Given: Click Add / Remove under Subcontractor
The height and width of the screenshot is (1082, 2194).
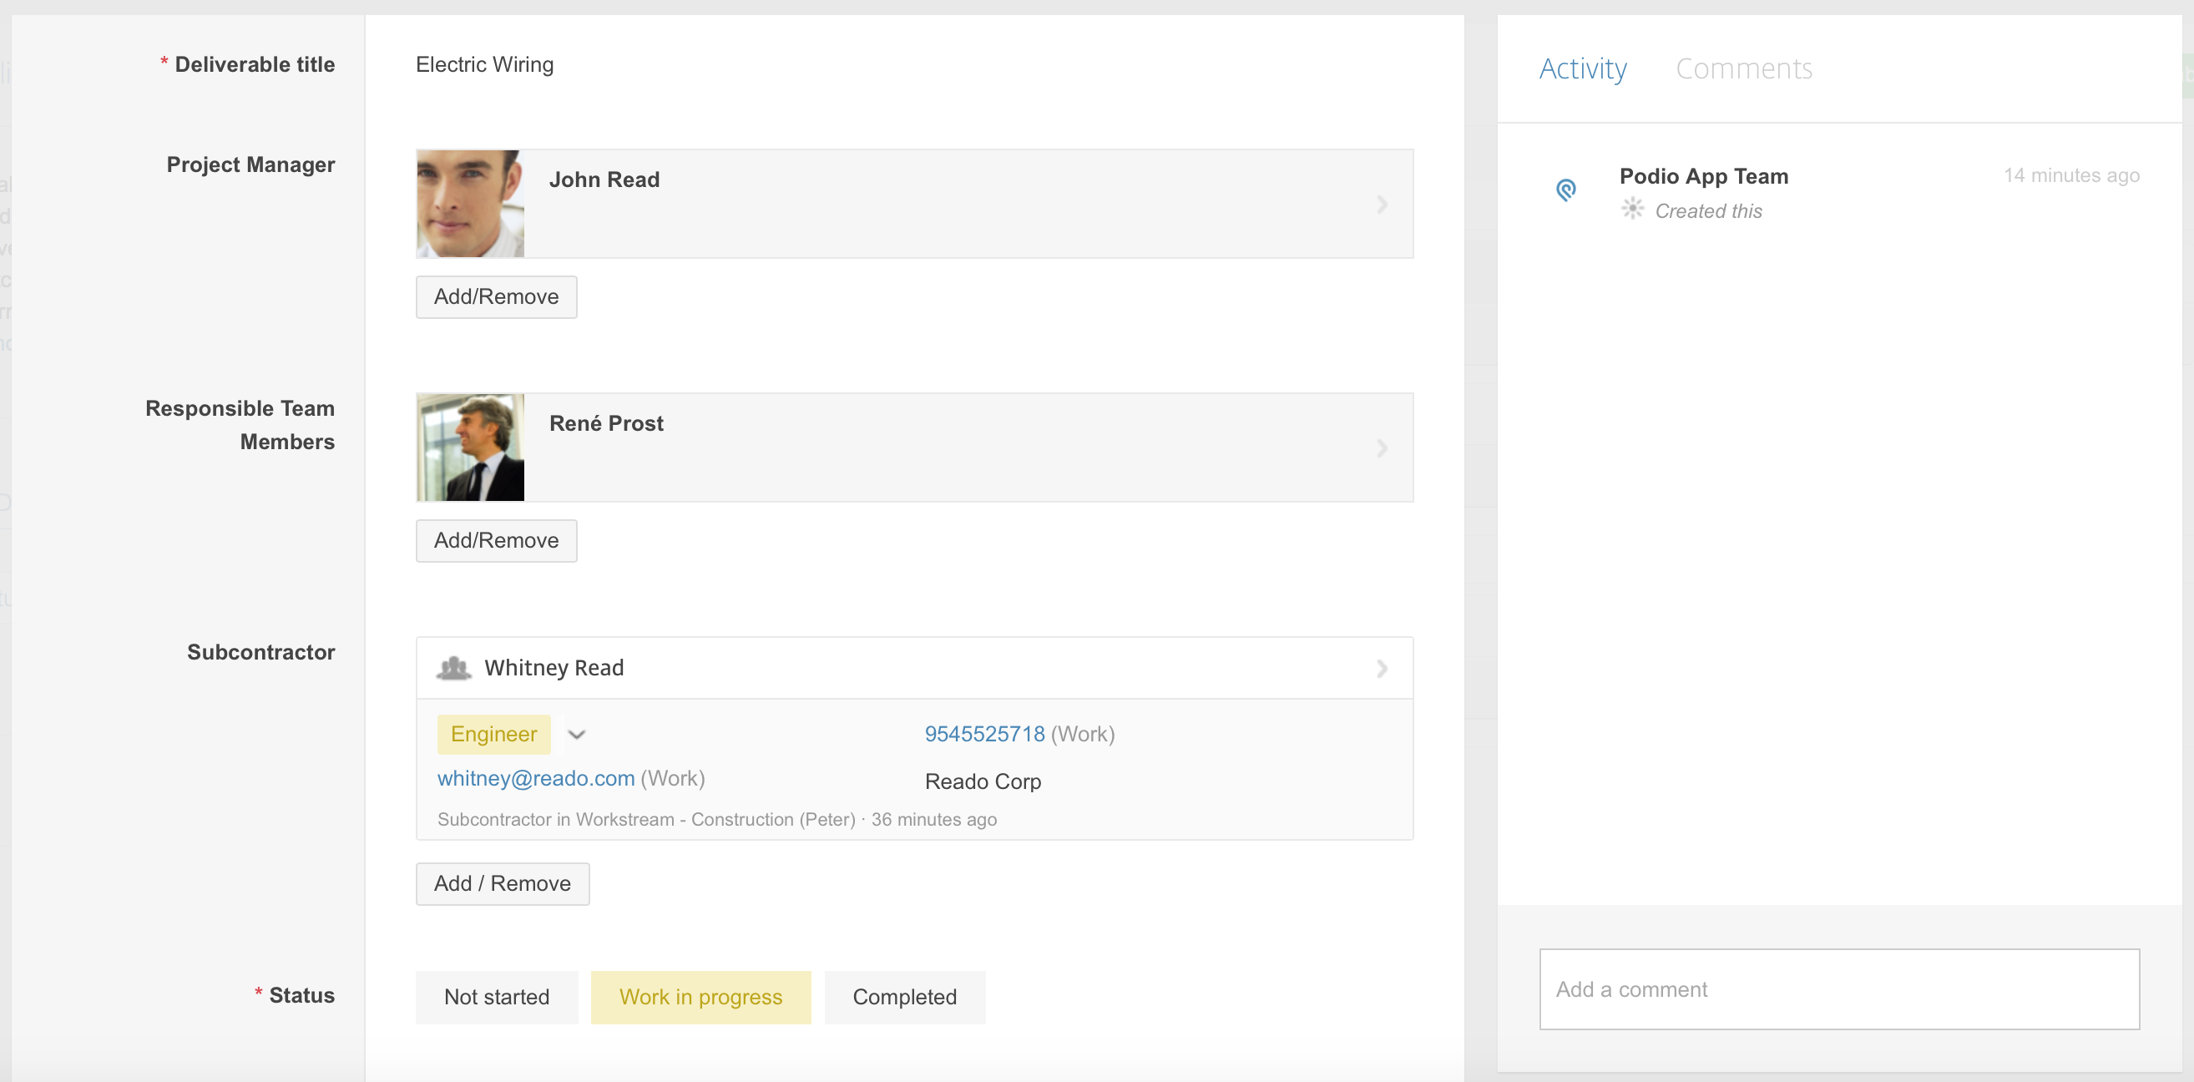Looking at the screenshot, I should coord(502,883).
